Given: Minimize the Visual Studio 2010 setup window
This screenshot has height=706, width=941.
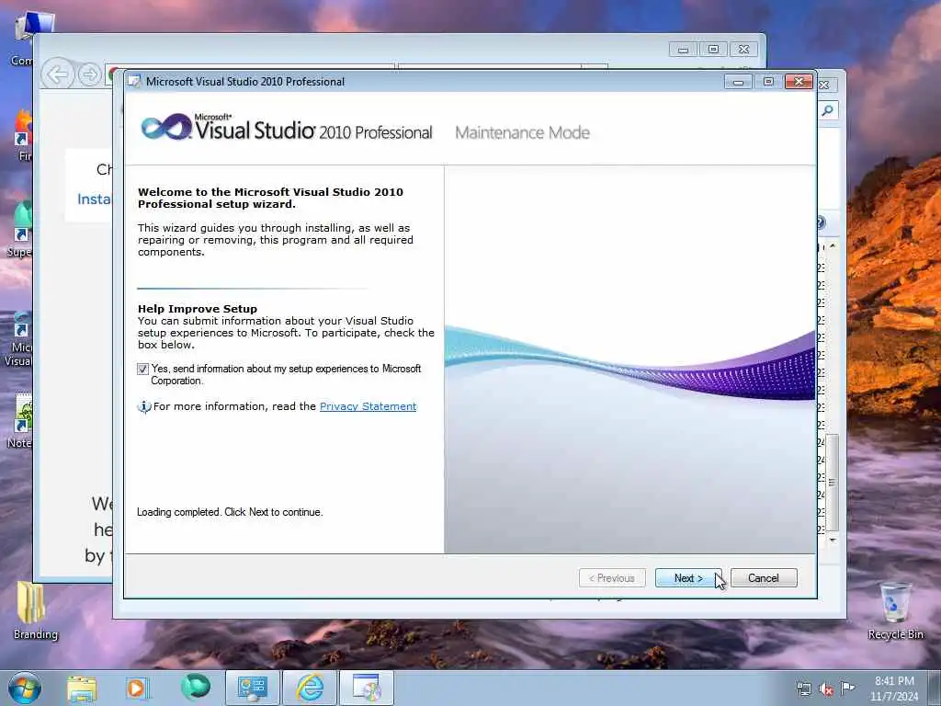Looking at the screenshot, I should pyautogui.click(x=738, y=82).
